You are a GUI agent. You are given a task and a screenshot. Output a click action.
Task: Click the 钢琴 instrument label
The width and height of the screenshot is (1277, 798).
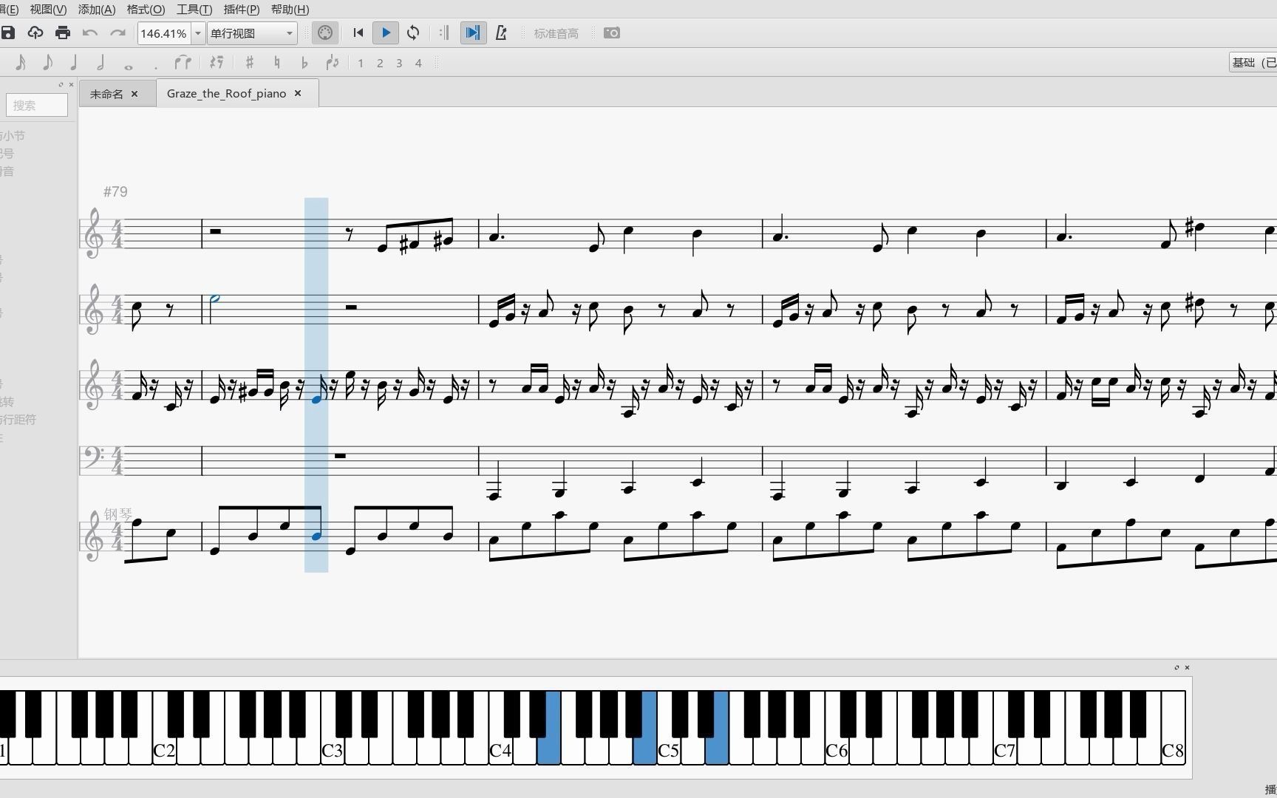click(118, 514)
